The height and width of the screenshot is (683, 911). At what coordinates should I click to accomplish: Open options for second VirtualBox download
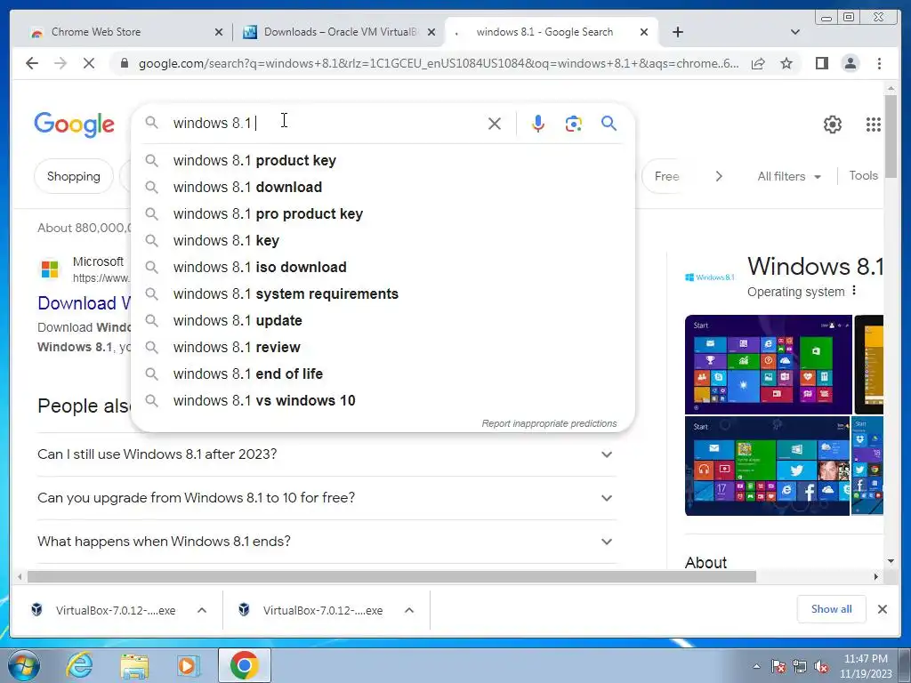coord(409,610)
